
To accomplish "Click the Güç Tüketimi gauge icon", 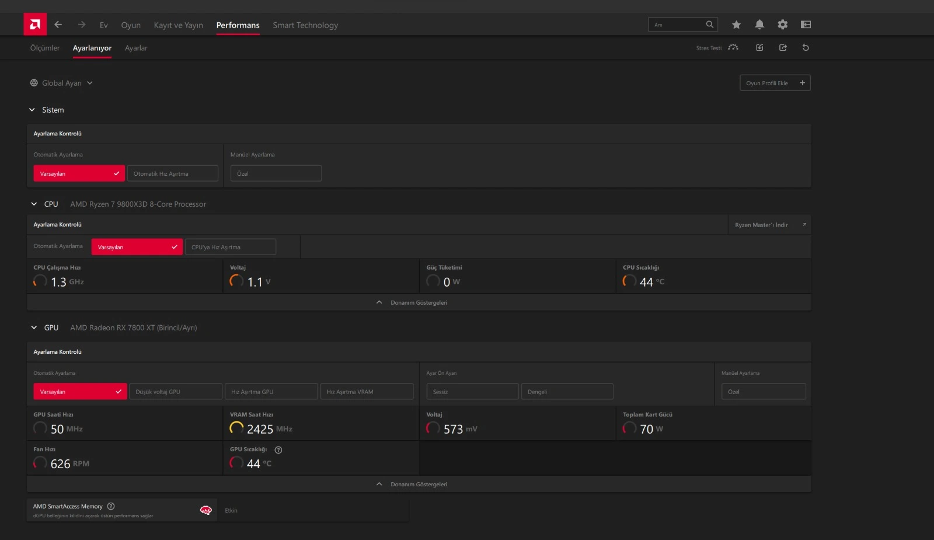I will [433, 281].
